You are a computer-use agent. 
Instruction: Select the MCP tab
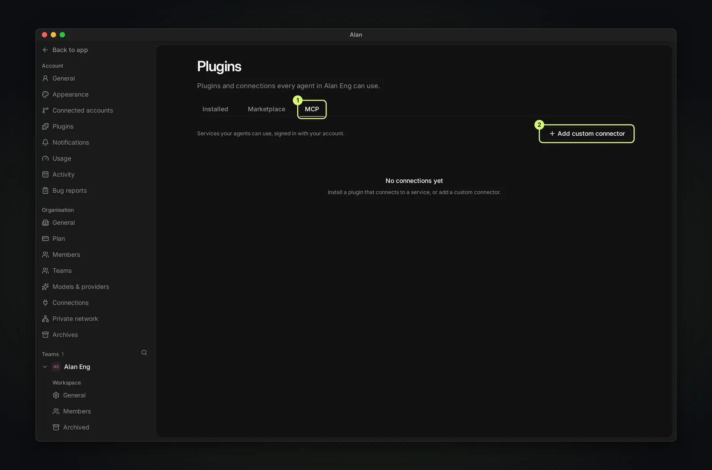[x=312, y=109]
